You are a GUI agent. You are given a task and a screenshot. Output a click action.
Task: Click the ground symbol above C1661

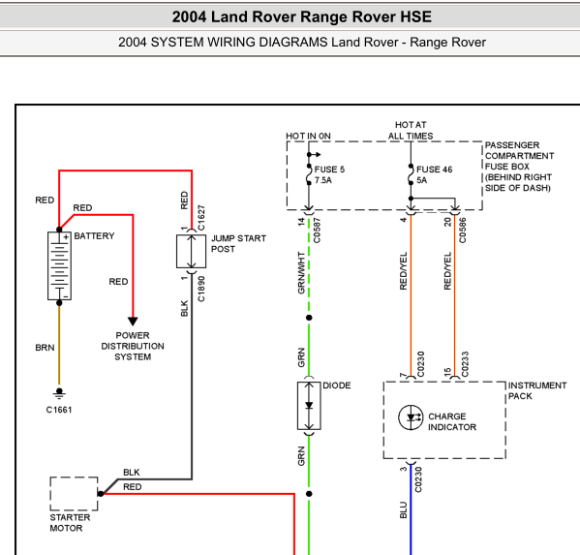[x=59, y=393]
